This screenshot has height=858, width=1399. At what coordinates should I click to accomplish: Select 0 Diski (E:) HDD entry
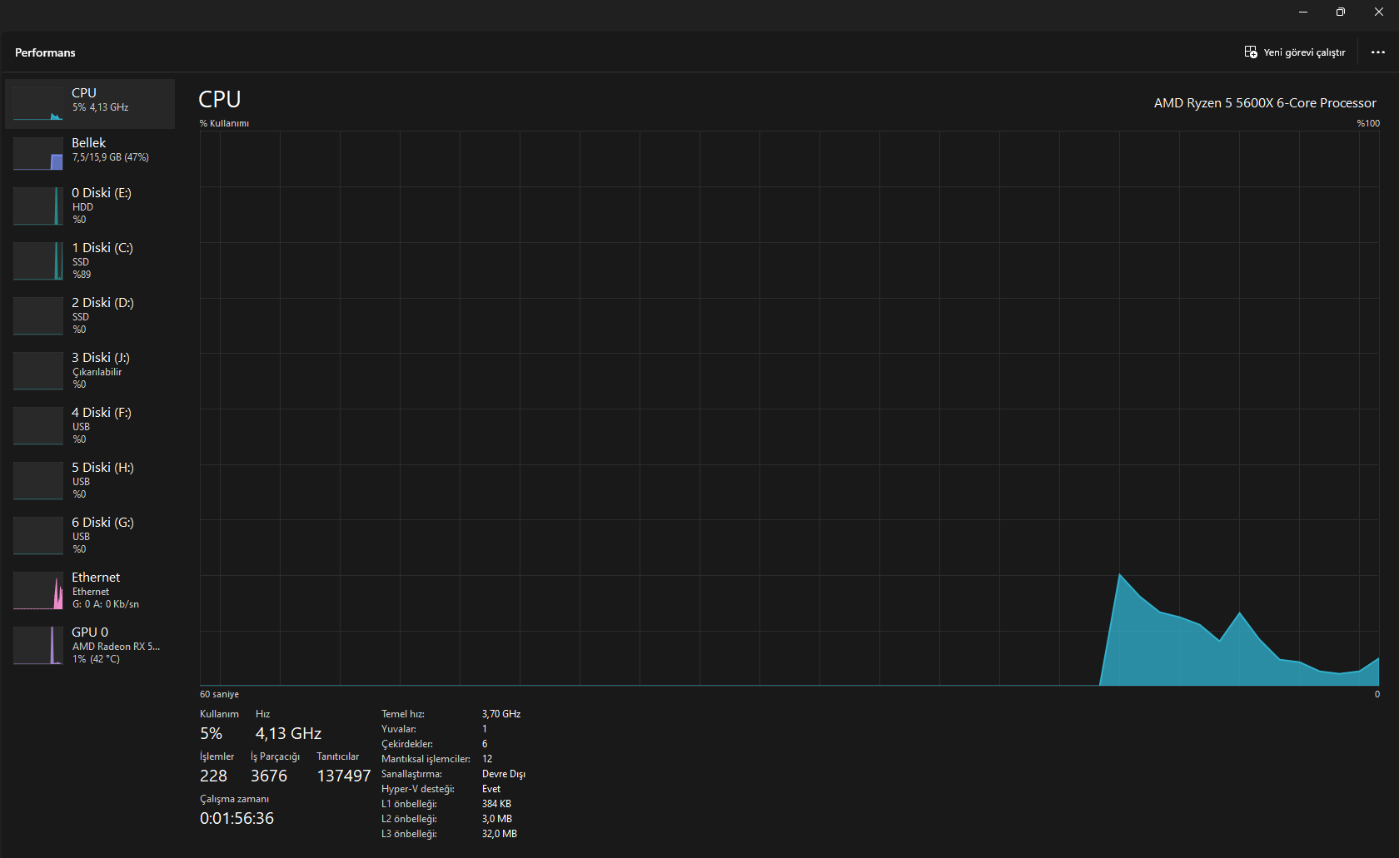pyautogui.click(x=90, y=206)
